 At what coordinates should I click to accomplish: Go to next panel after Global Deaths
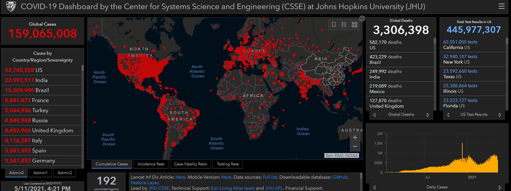(428, 115)
